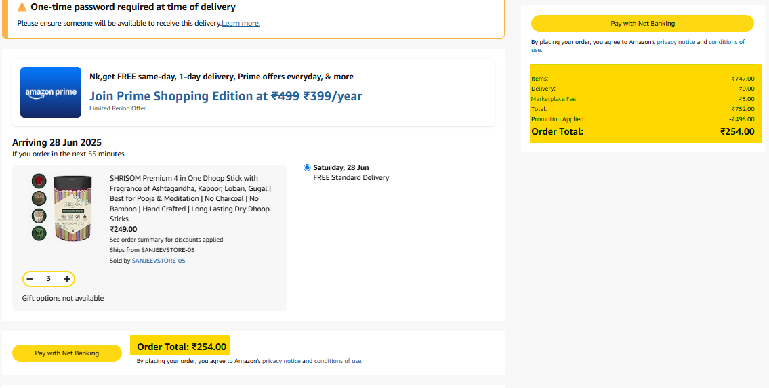769x388 pixels.
Task: Decrease quantity with the minus icon
Action: coord(30,279)
